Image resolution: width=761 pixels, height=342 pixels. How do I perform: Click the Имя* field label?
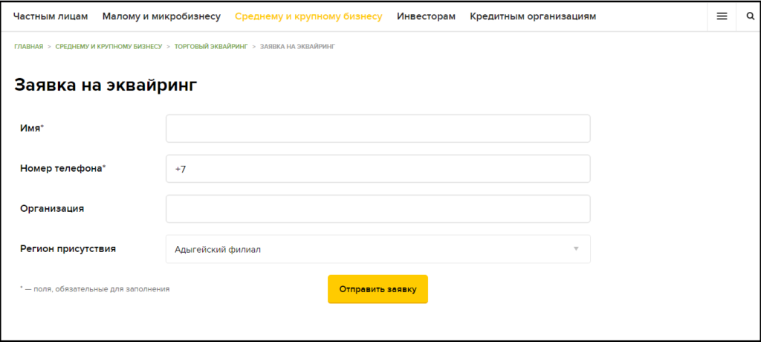(x=32, y=128)
